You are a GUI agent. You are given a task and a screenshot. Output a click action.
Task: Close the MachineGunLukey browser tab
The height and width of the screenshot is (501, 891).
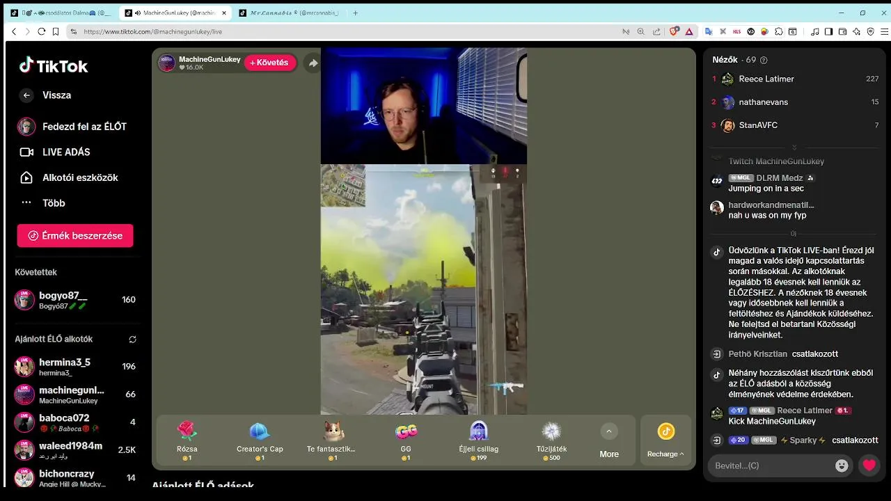[x=224, y=13]
